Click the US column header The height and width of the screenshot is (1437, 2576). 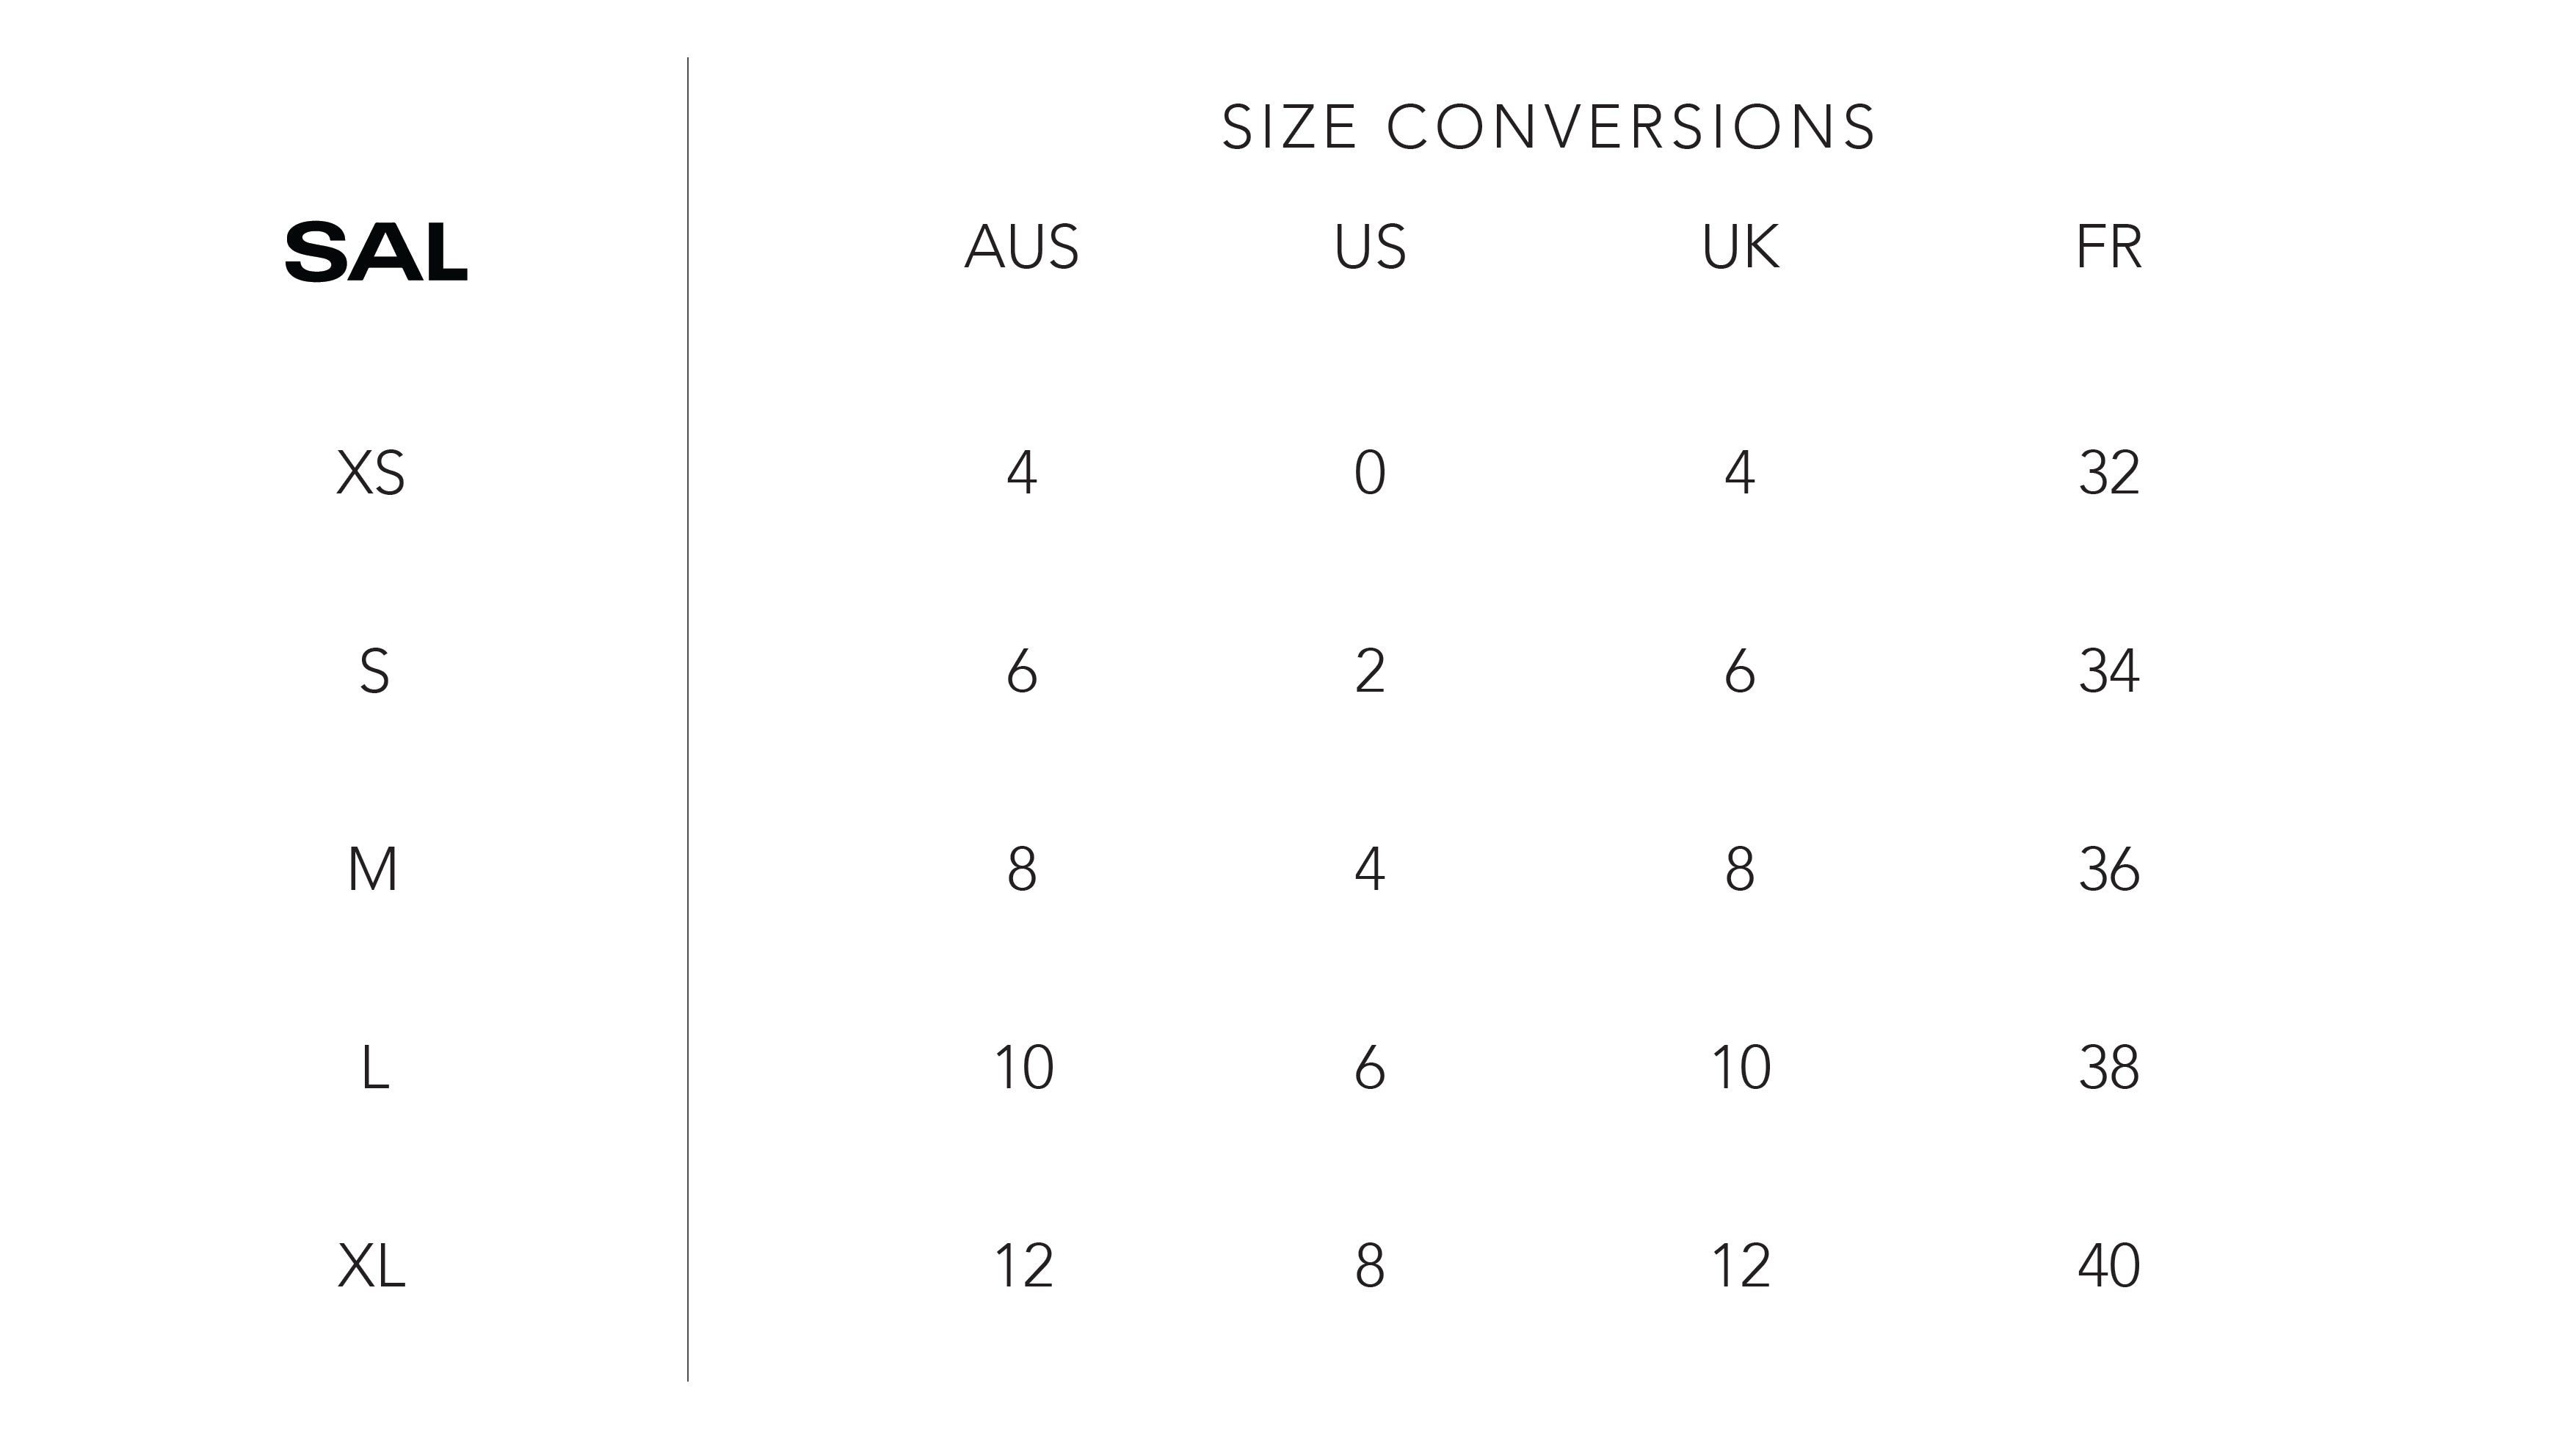tap(1370, 247)
